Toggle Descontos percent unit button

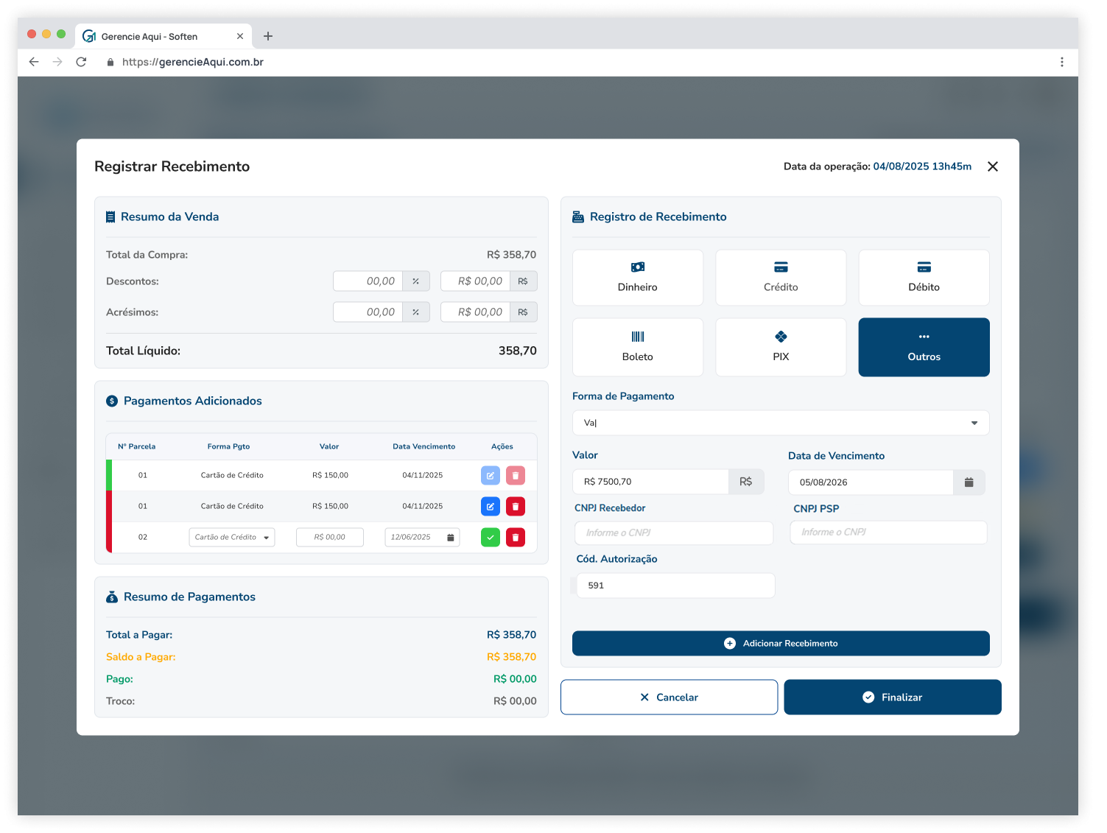pos(416,281)
